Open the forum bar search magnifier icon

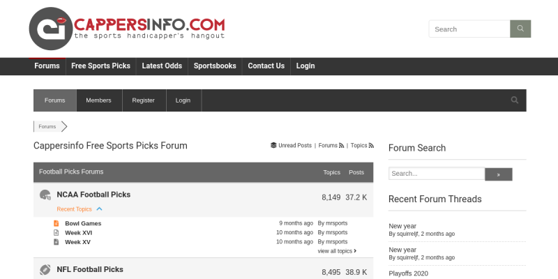tap(515, 100)
